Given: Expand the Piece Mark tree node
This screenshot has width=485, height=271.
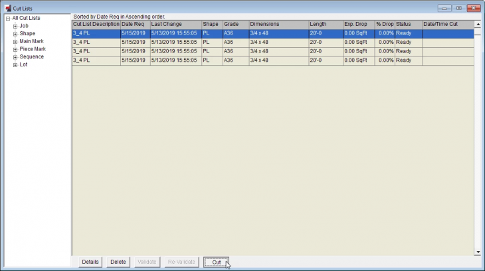Looking at the screenshot, I should pos(15,50).
